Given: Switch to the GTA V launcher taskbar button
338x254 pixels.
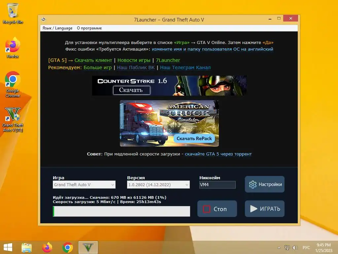Looking at the screenshot, I should pyautogui.click(x=88, y=247).
